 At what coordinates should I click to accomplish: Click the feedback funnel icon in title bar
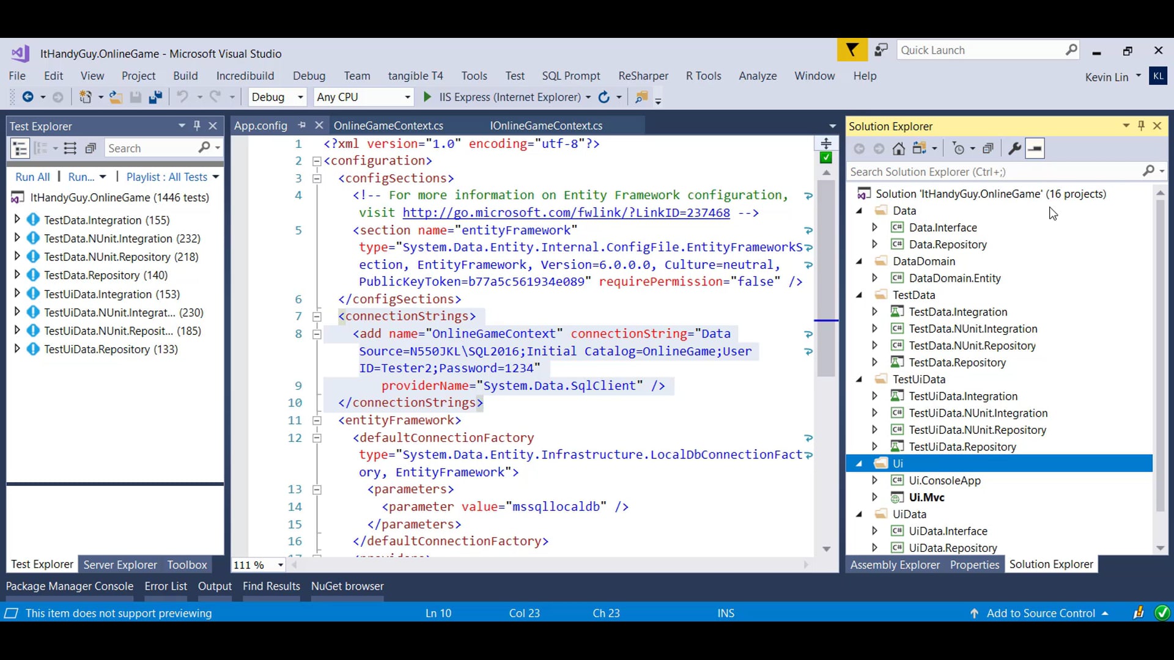coord(852,50)
